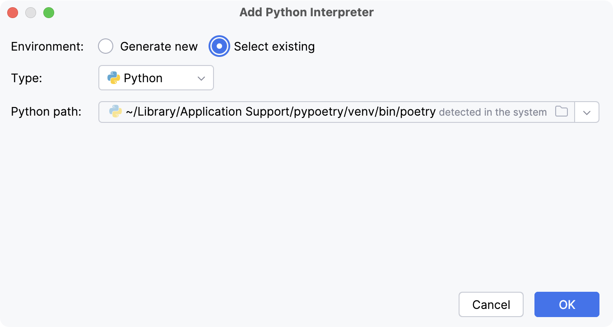This screenshot has height=327, width=613.
Task: Click the Python snake icon beside interpreter type
Action: (114, 78)
